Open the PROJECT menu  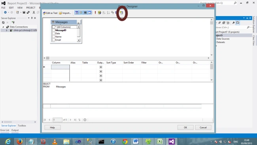pyautogui.click(x=31, y=8)
